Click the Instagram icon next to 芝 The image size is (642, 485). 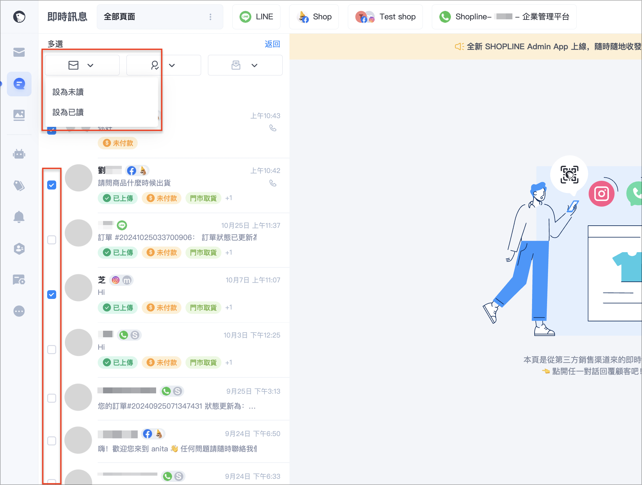point(116,280)
